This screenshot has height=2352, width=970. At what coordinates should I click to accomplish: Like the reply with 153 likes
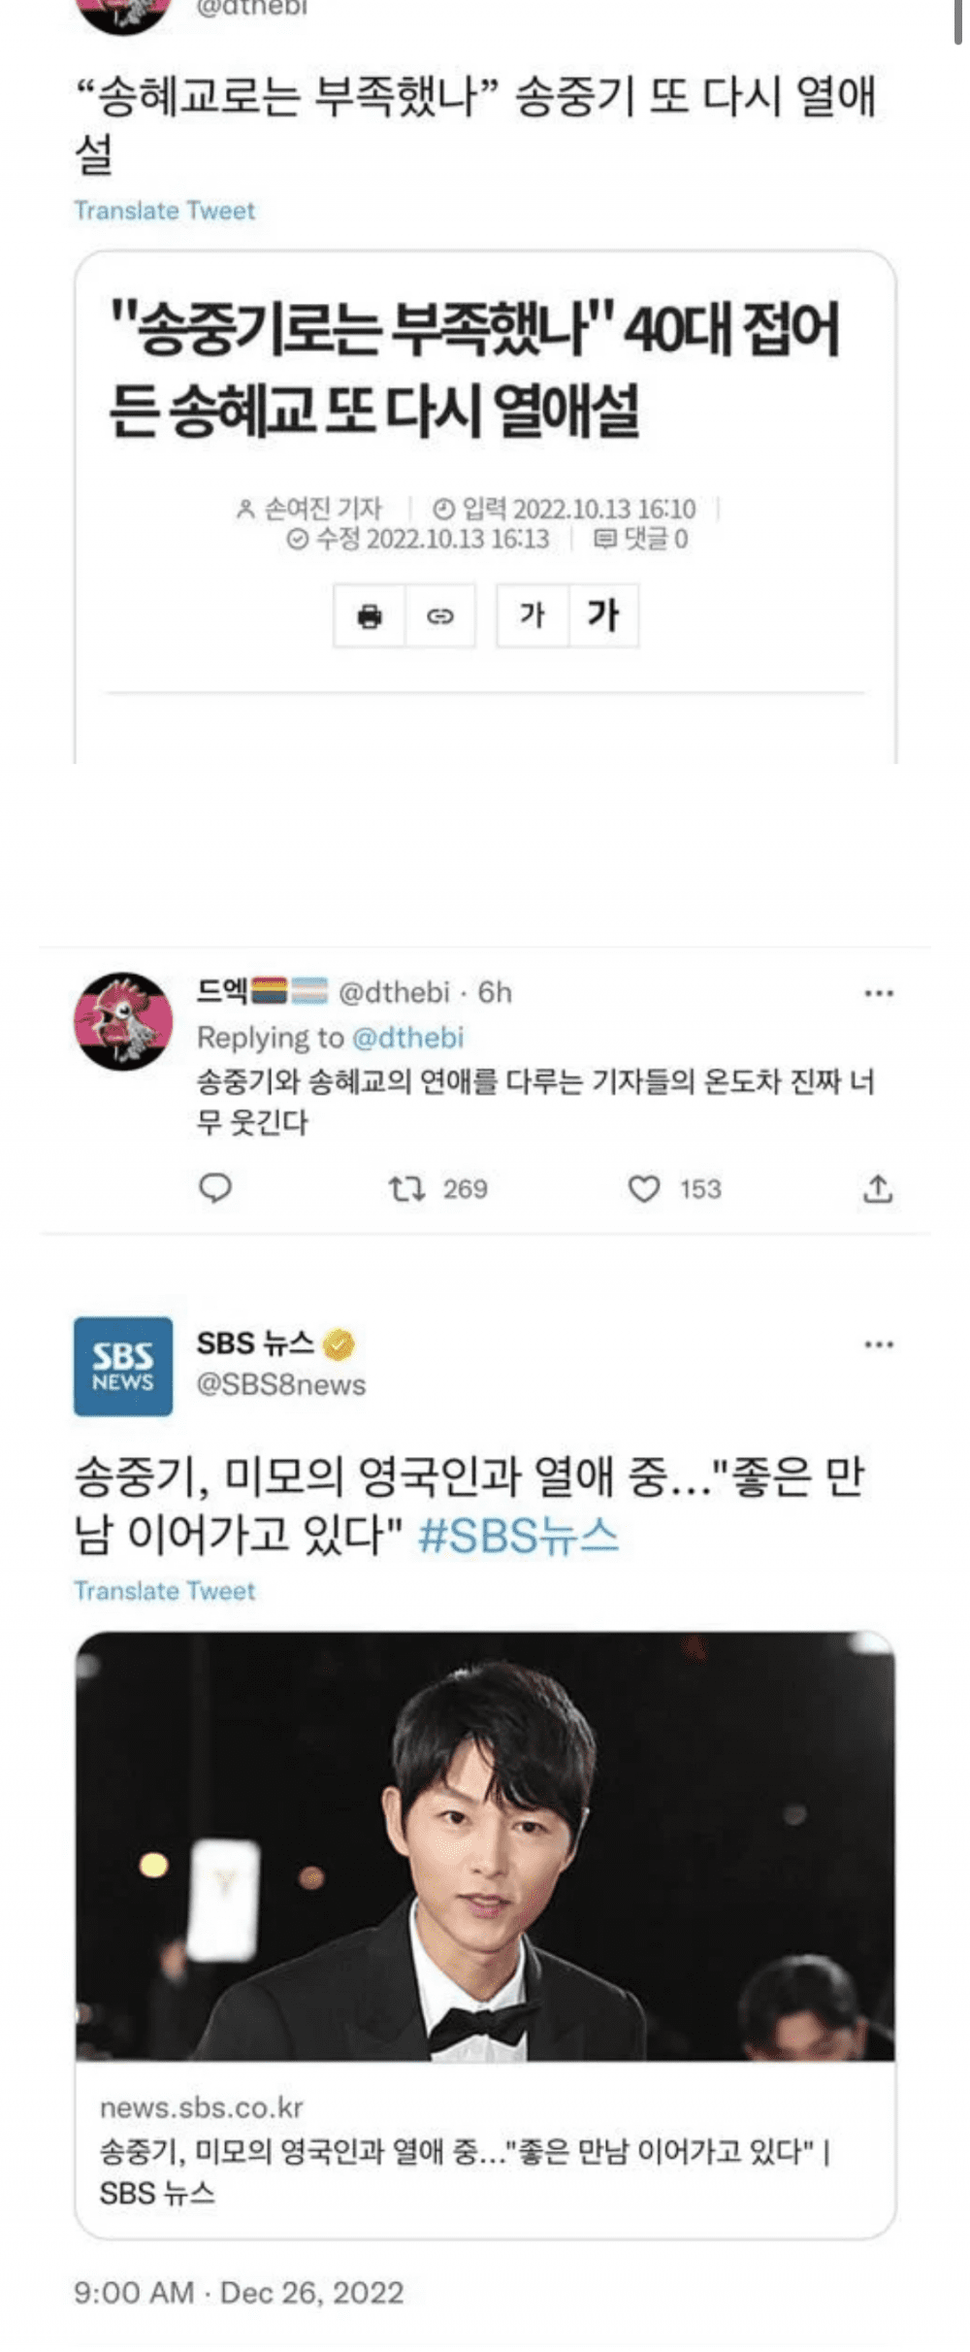pos(644,1189)
